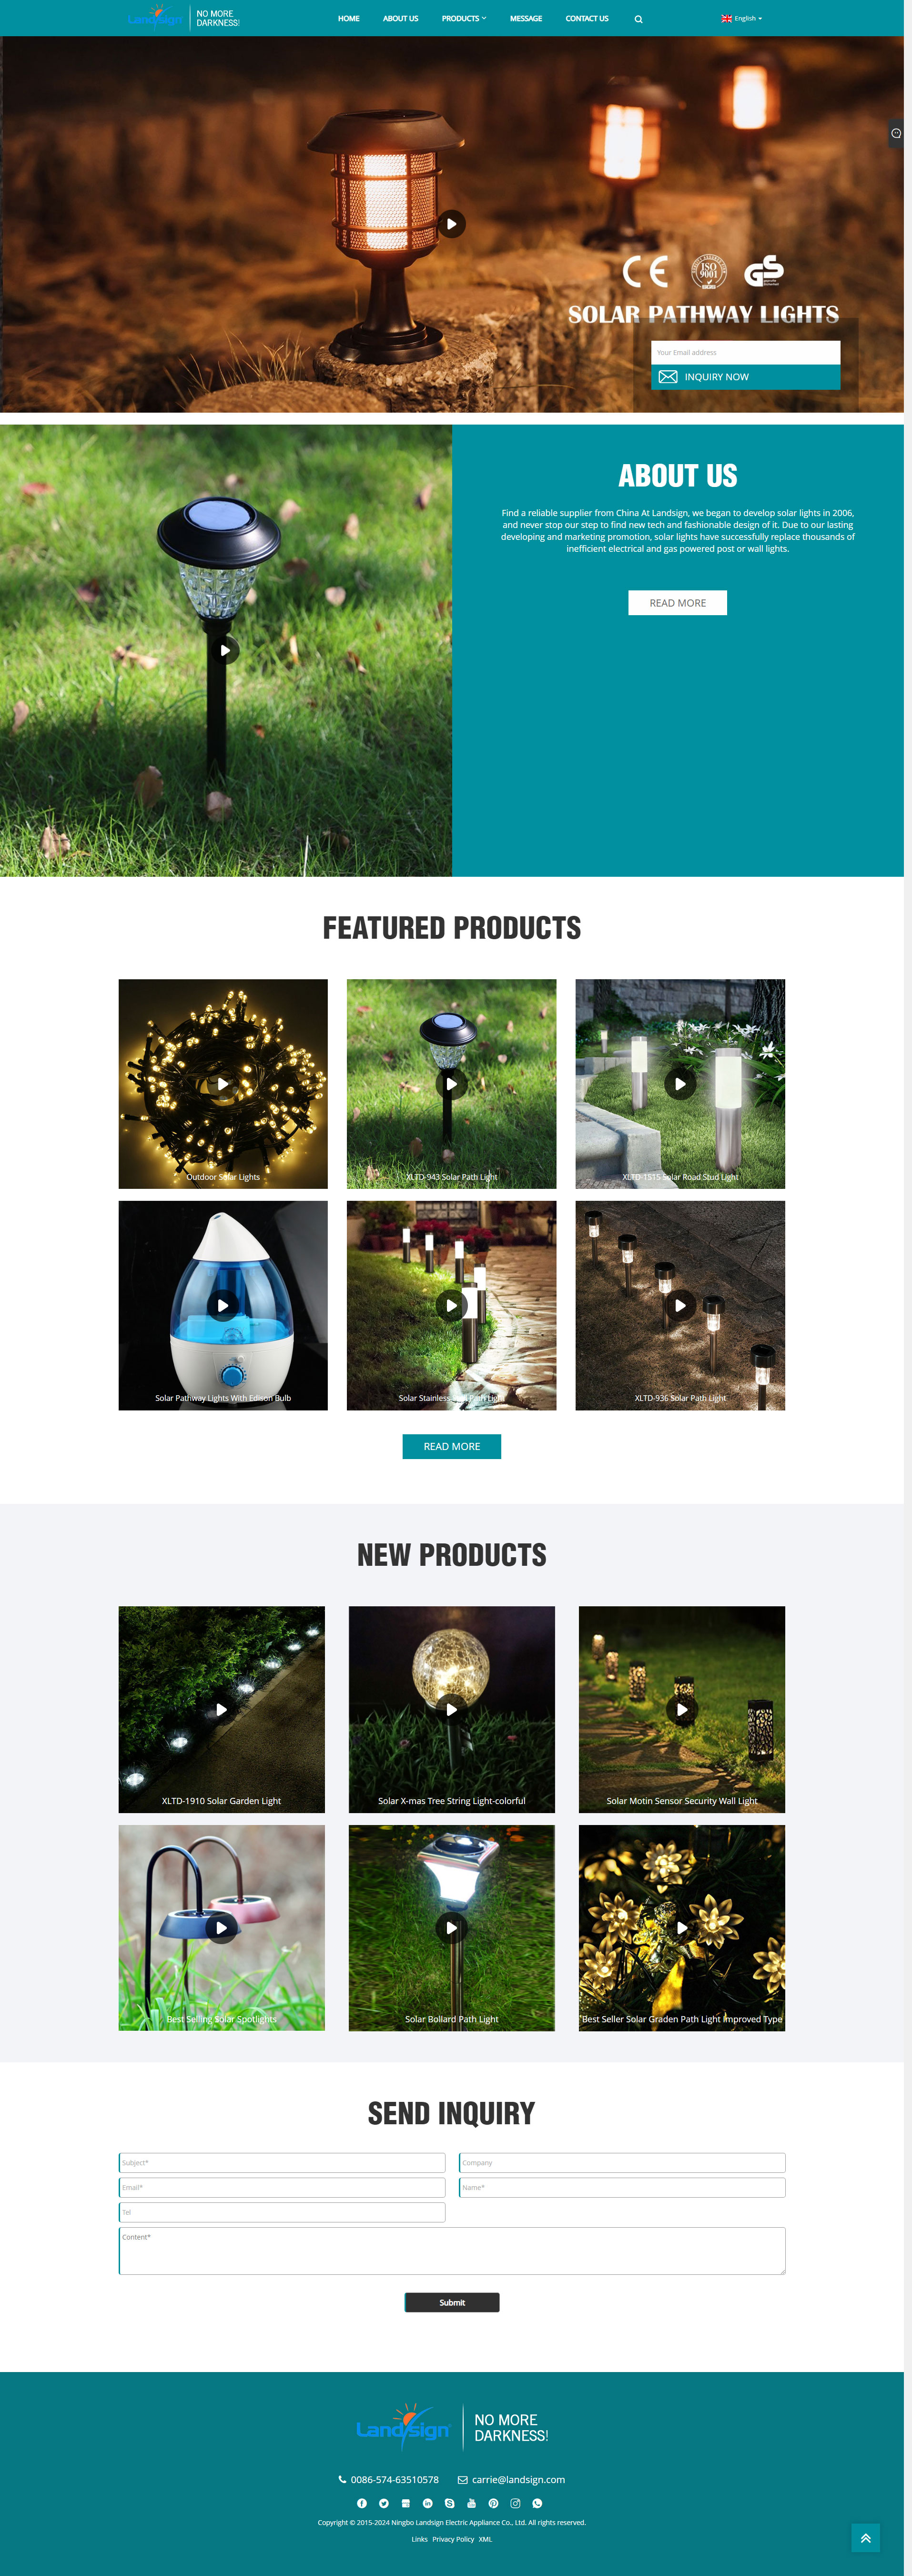Open the Twitter icon in the footer

click(384, 2503)
